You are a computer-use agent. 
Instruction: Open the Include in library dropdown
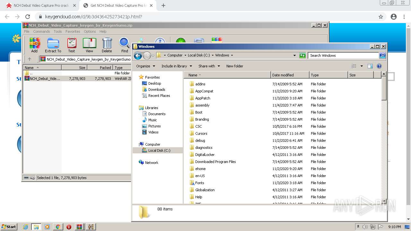pyautogui.click(x=177, y=66)
